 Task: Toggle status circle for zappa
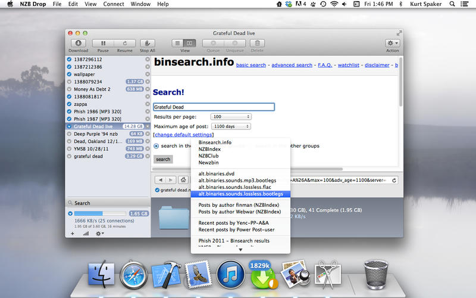[69, 104]
